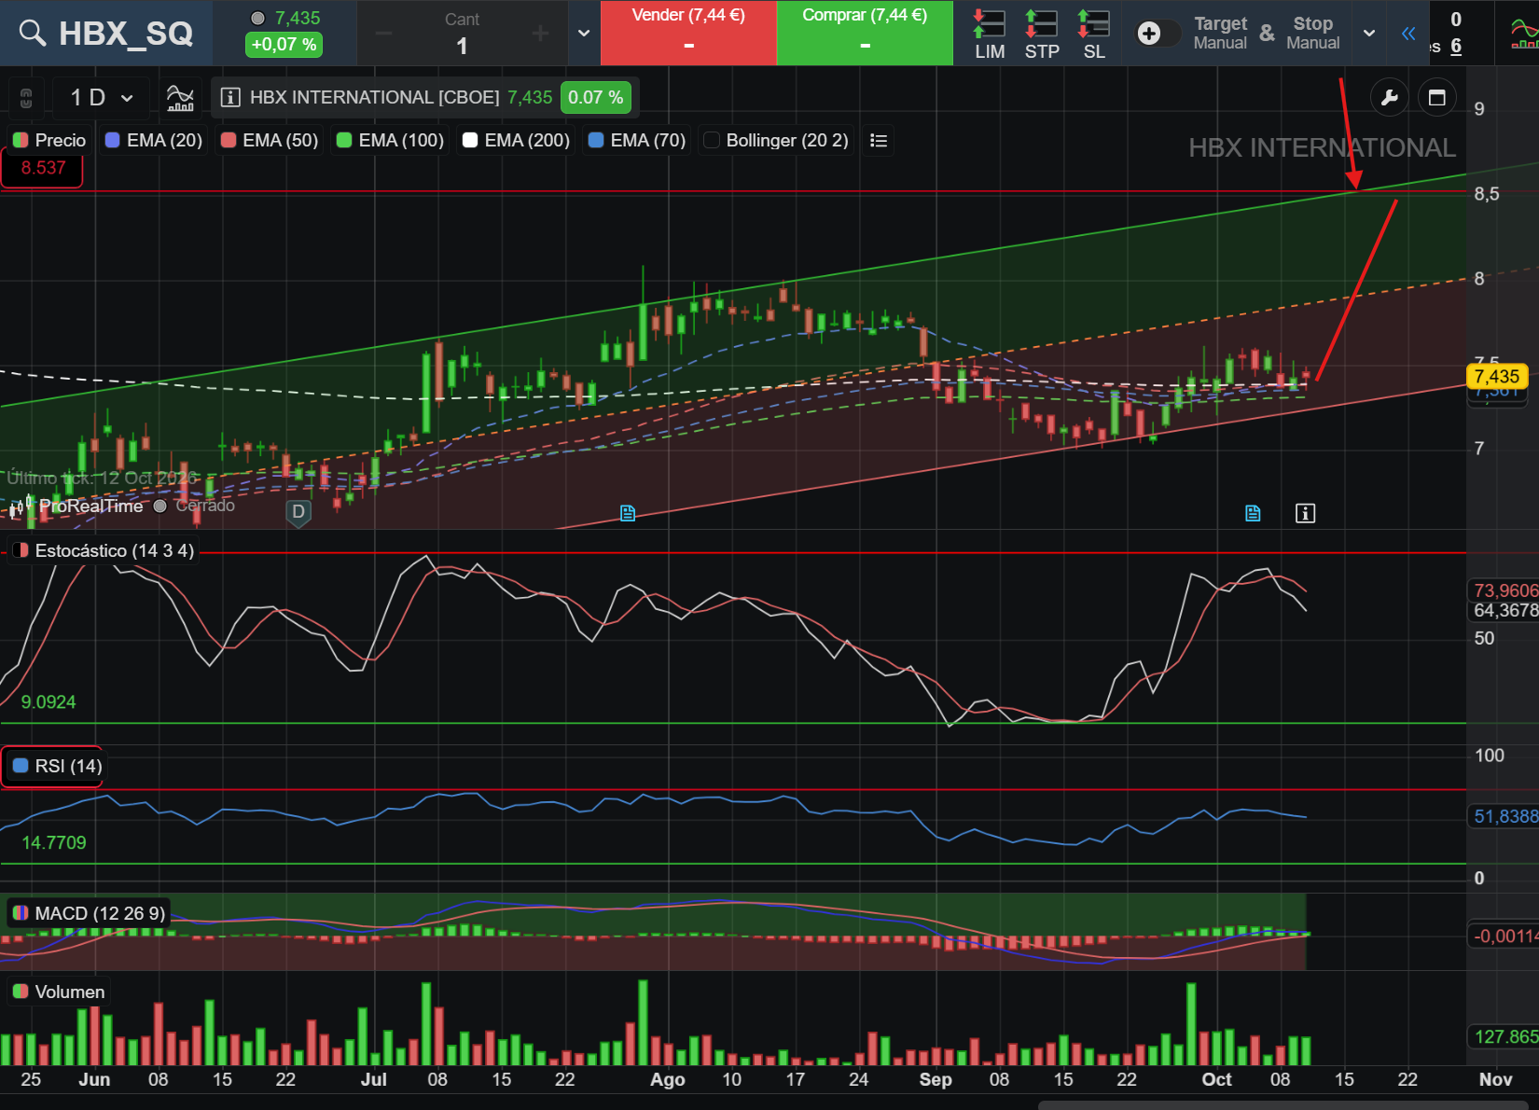
Task: Open the news document icon near Ago
Action: 628,513
